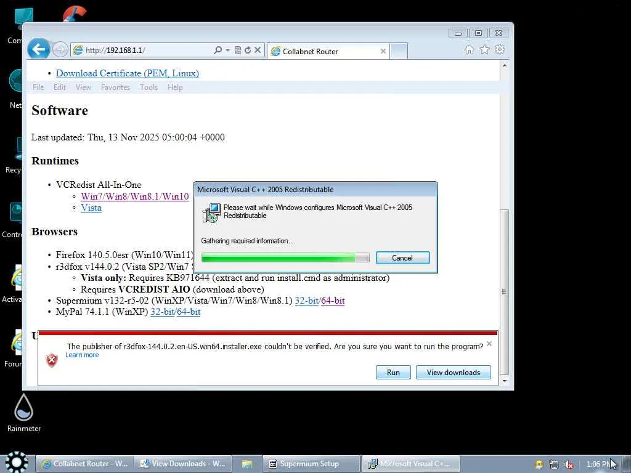Switch to Collabnet Router taskbar button
This screenshot has height=473, width=631.
(84, 464)
